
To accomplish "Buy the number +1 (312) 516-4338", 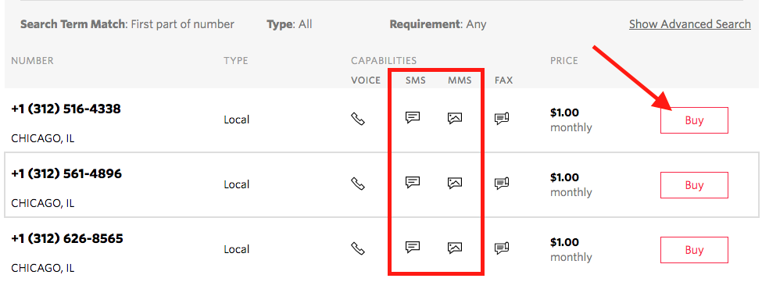I will coord(694,120).
